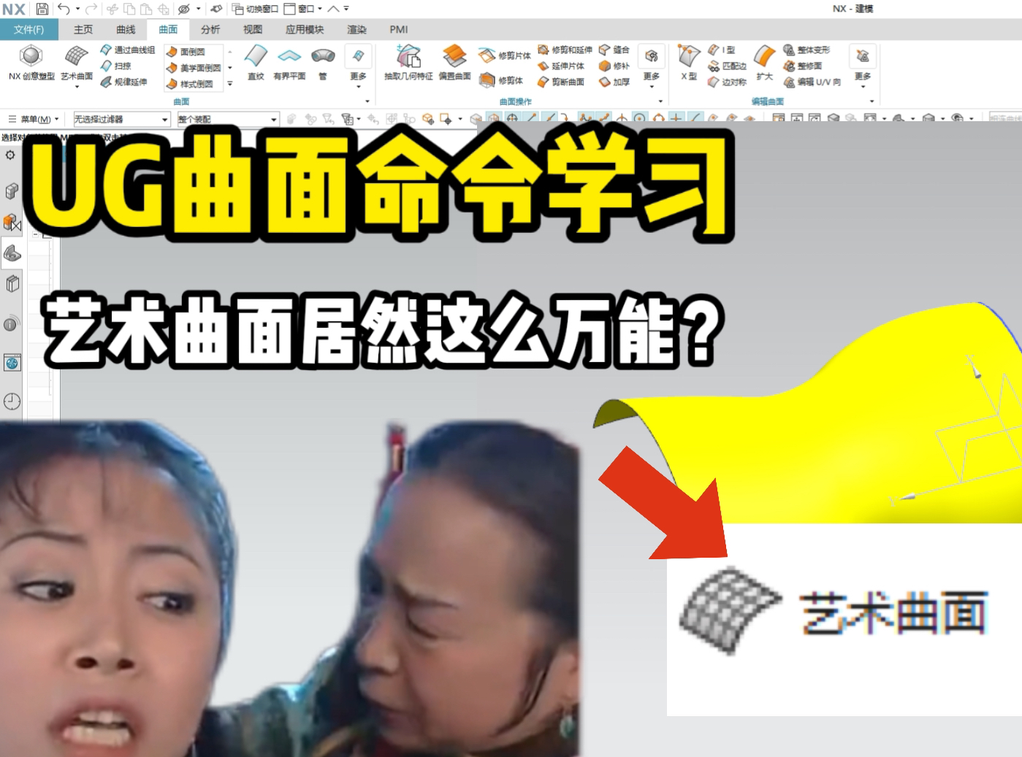The width and height of the screenshot is (1022, 757).
Task: Click the 修补 patch command
Action: (x=614, y=66)
